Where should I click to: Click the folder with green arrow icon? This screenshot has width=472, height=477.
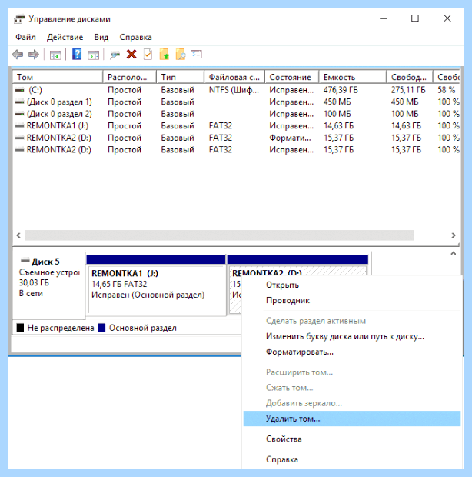coord(164,55)
